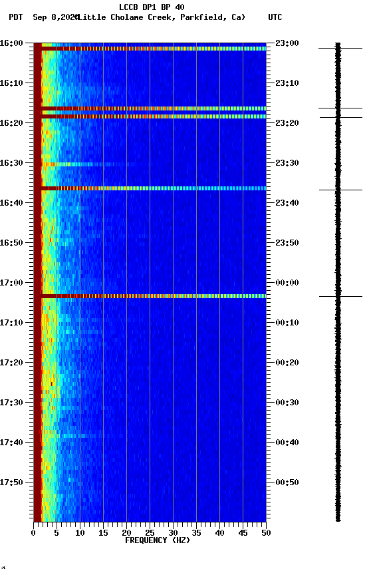367x575 pixels.
Task: Click the '00:50' UTC time label
Action: [x=287, y=482]
